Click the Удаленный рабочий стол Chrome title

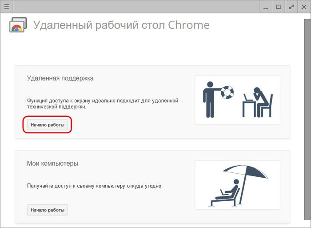(x=121, y=25)
